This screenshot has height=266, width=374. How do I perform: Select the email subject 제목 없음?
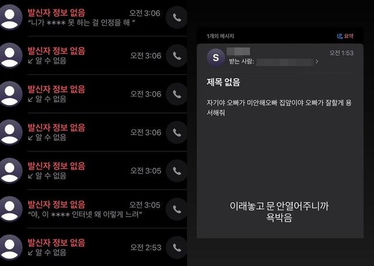pos(223,82)
